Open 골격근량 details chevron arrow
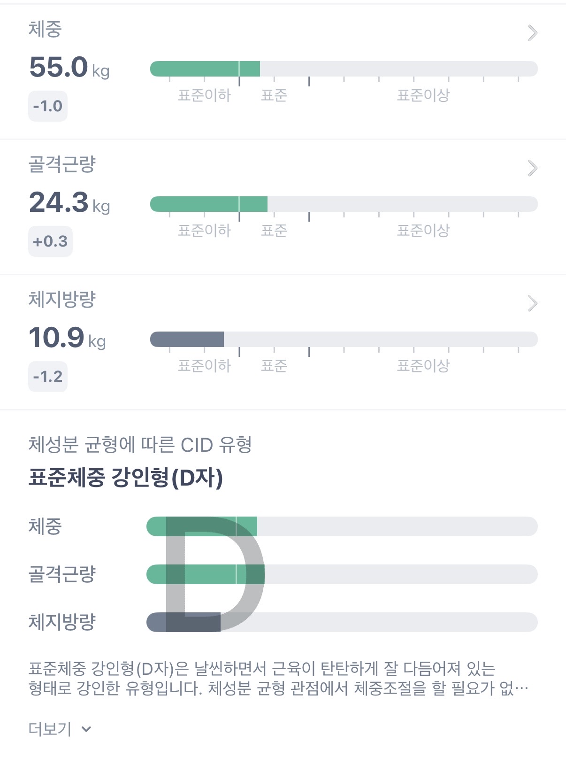Image resolution: width=566 pixels, height=757 pixels. [532, 168]
